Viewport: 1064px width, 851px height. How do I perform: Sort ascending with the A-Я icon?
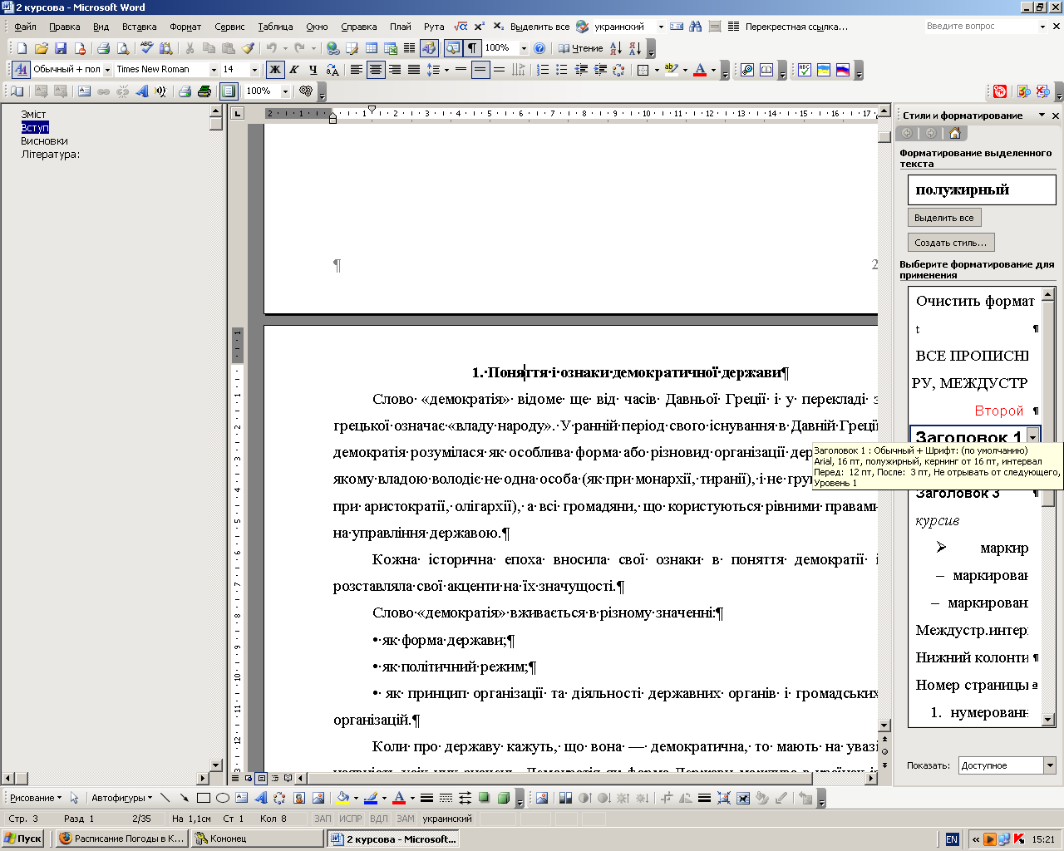(616, 48)
